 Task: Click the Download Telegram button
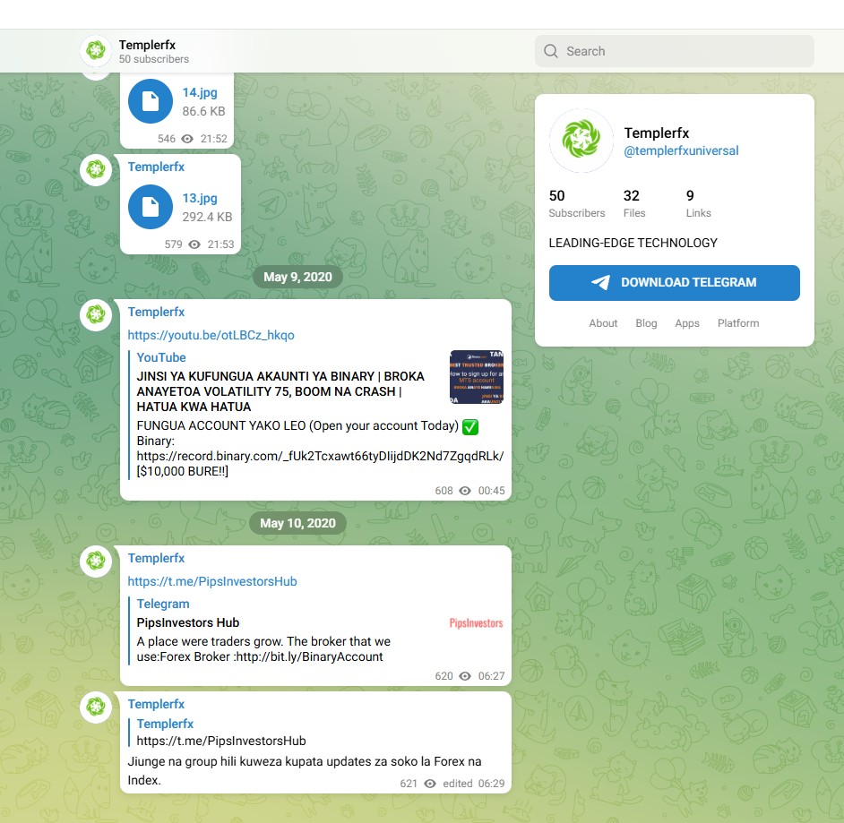pyautogui.click(x=675, y=283)
